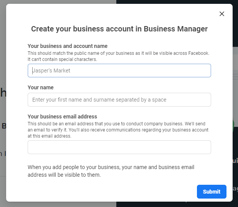Click 'Business Manager' in the dialog title
Image resolution: width=238 pixels, height=207 pixels.
(x=176, y=29)
